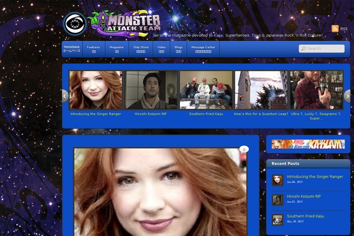Open the Magazine menu item
354x236 pixels.
click(x=117, y=49)
